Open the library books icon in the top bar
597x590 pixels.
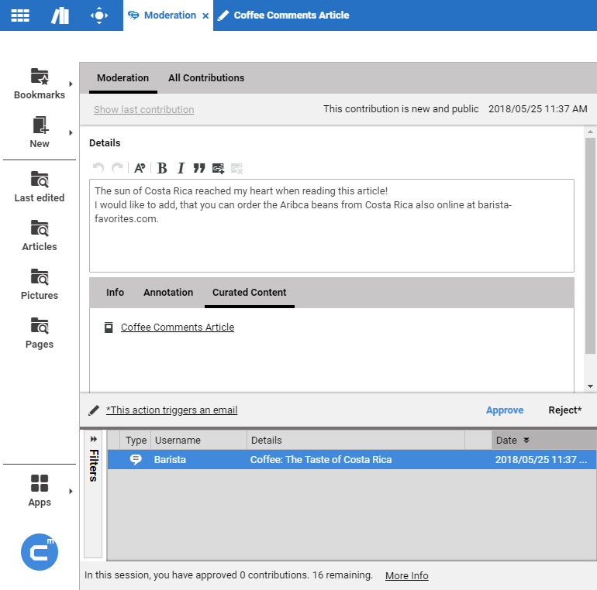tap(60, 15)
